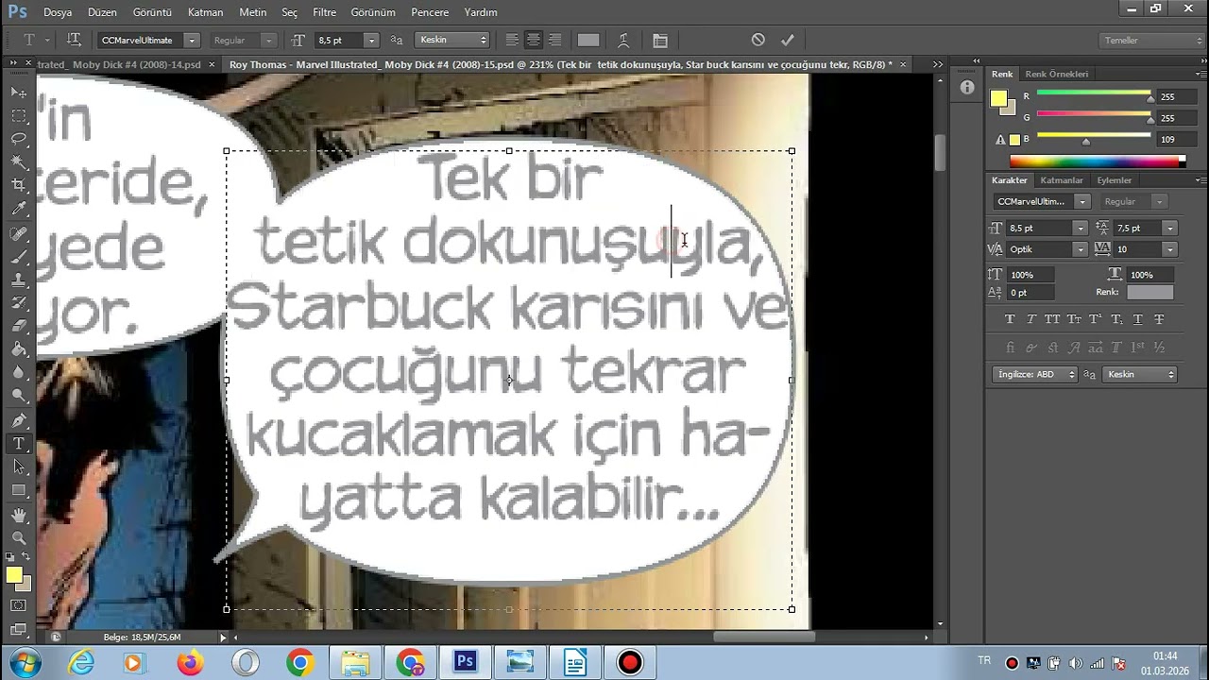
Task: Select the Clone Stamp tool
Action: [x=18, y=280]
